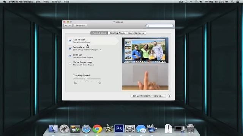Open Safari compass icon in dock

click(86, 129)
